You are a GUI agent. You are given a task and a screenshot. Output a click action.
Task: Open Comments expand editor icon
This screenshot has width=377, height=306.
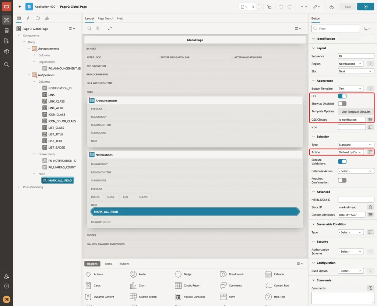pos(370,288)
